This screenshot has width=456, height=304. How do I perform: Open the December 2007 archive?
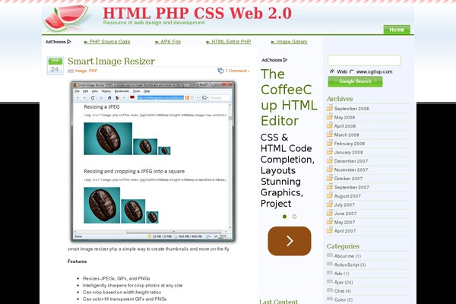[x=351, y=161]
